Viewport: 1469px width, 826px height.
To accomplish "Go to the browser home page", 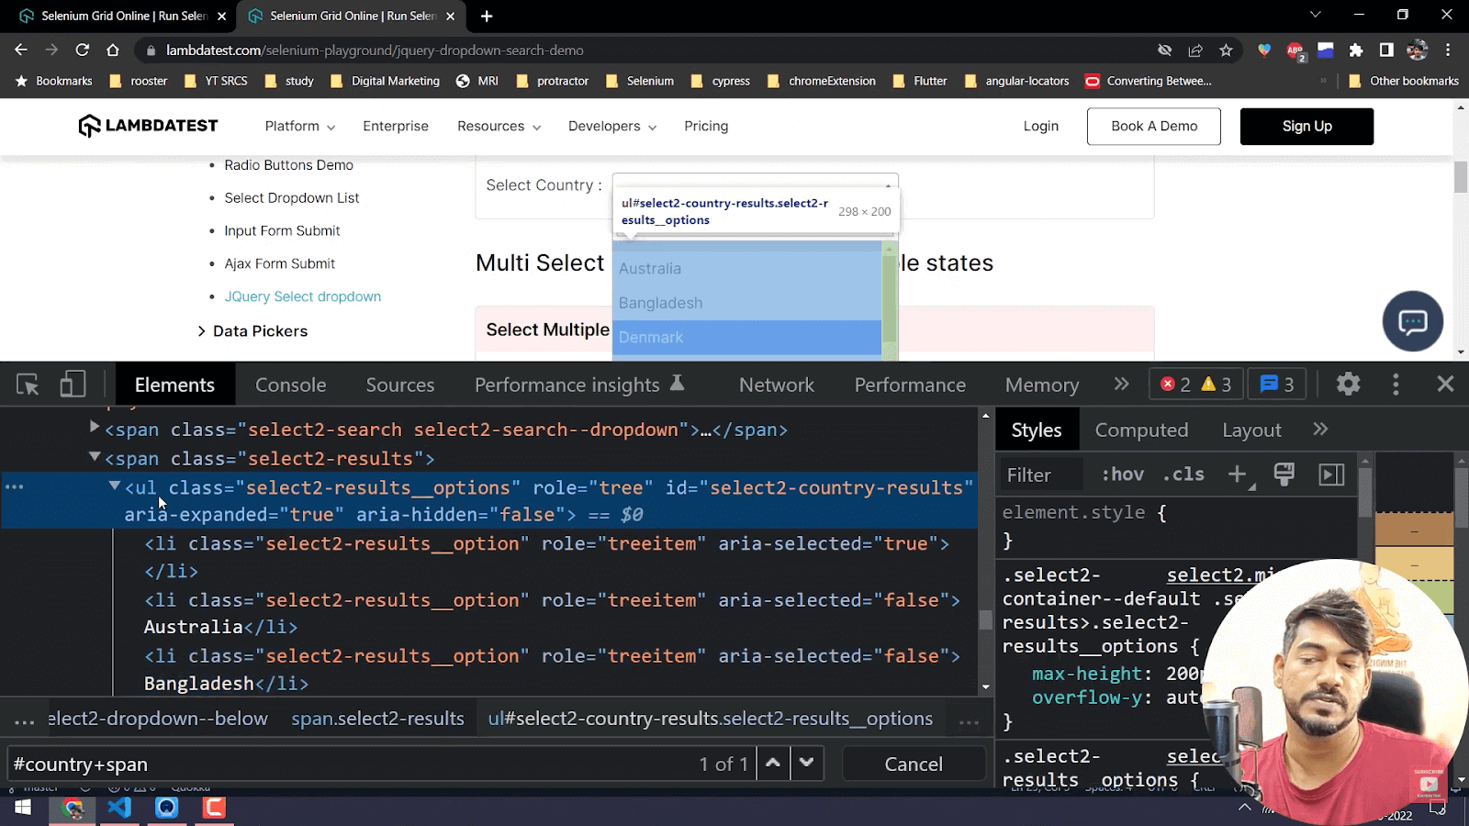I will [x=113, y=50].
